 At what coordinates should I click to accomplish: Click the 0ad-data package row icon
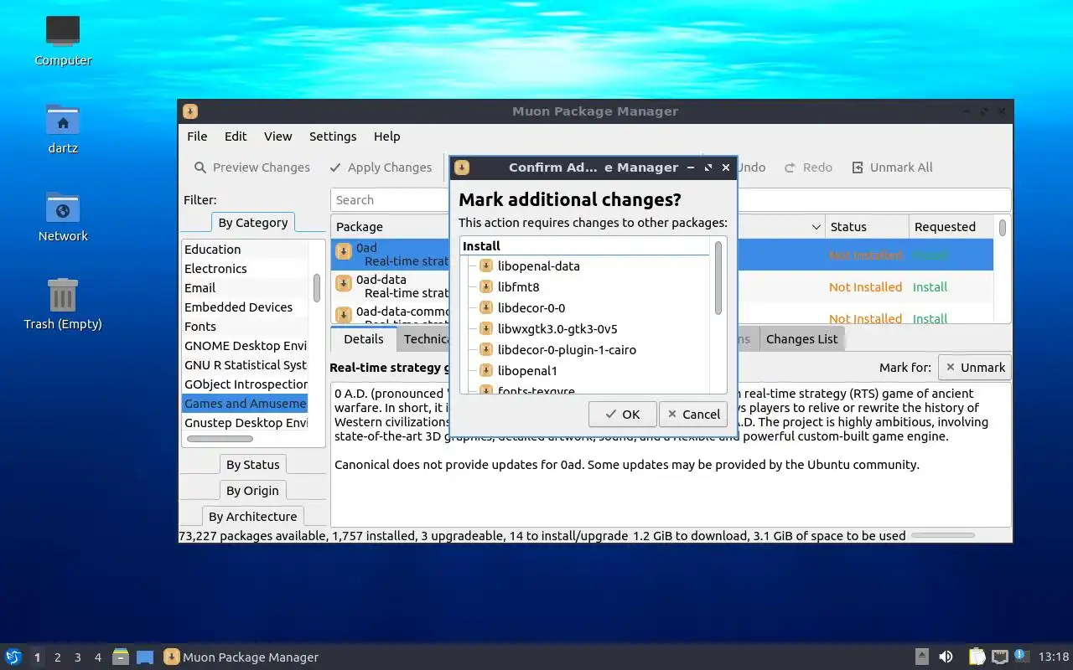(344, 283)
